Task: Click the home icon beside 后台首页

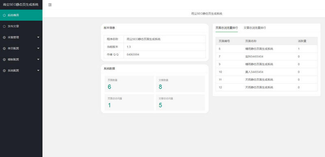Action: [x=4, y=15]
